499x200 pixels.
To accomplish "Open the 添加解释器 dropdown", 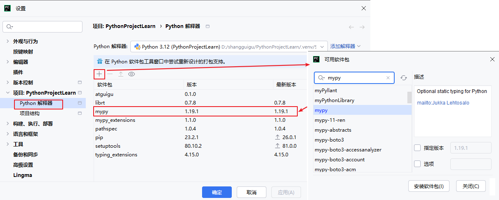I will click(346, 47).
